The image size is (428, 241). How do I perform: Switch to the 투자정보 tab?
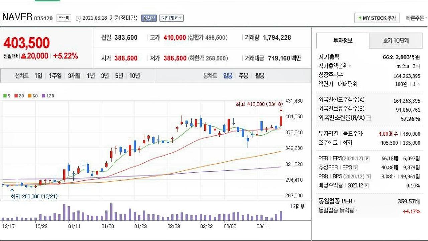[x=343, y=41]
